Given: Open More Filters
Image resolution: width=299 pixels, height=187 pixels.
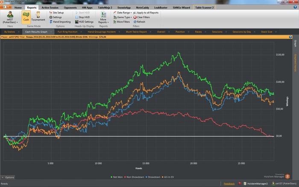Looking at the screenshot, I should click(121, 22).
